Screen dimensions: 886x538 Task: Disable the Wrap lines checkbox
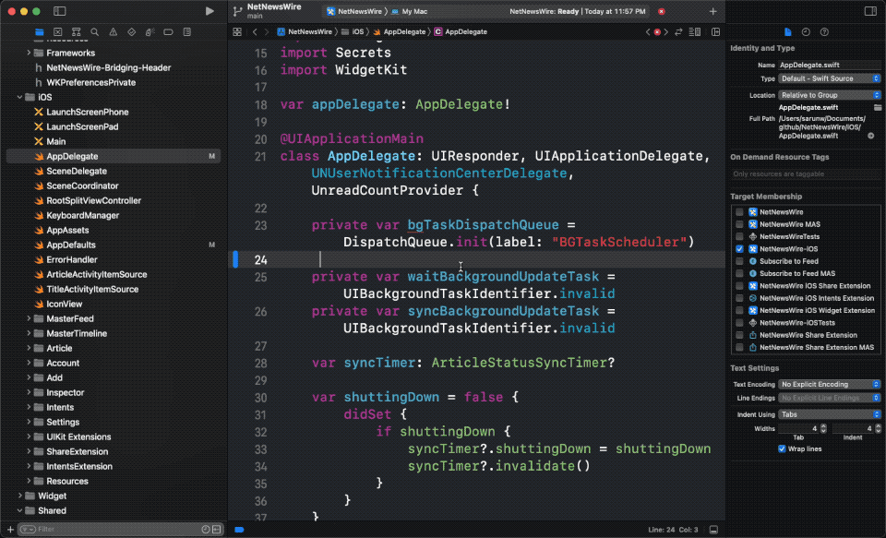click(x=783, y=448)
